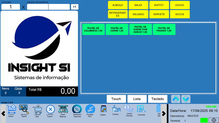Screen dimensions: 219x123
Task: Click the Cancela Item cart icon
Action: [x=37, y=110]
